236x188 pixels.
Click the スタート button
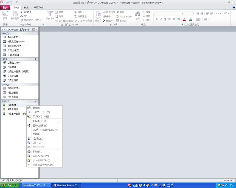click(10, 185)
